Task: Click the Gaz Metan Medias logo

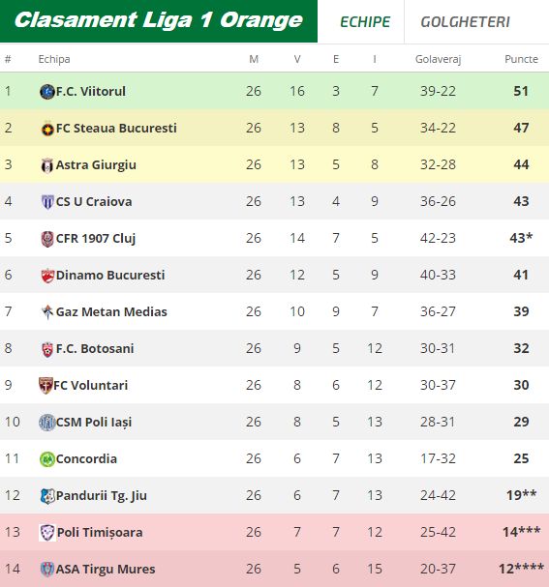Action: click(47, 311)
